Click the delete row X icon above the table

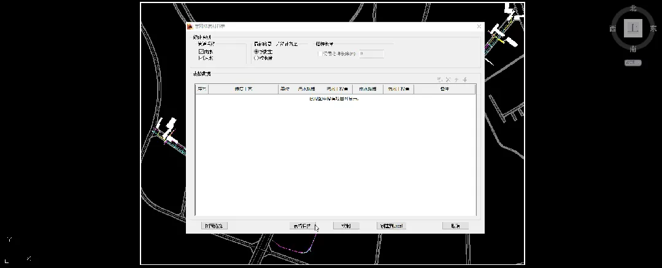click(448, 80)
